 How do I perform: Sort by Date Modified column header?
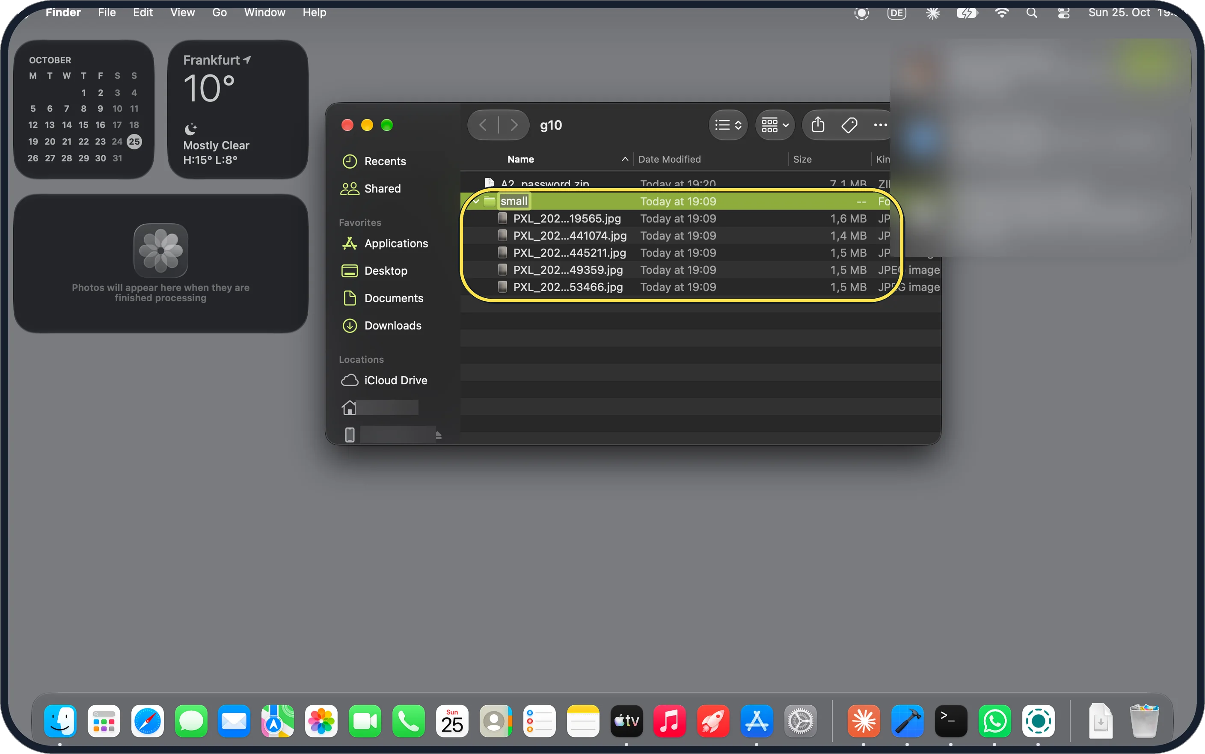coord(669,159)
